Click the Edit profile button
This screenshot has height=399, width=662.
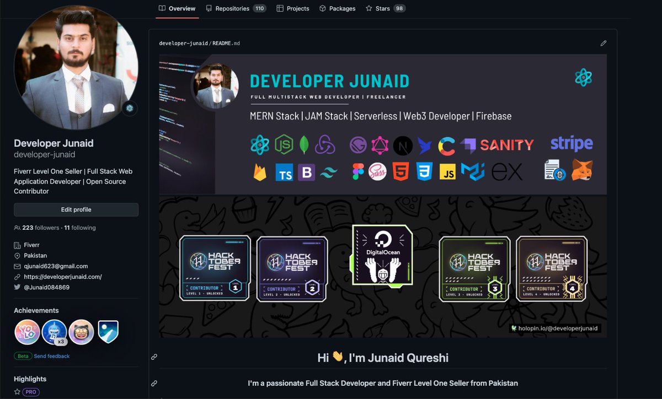tap(76, 209)
